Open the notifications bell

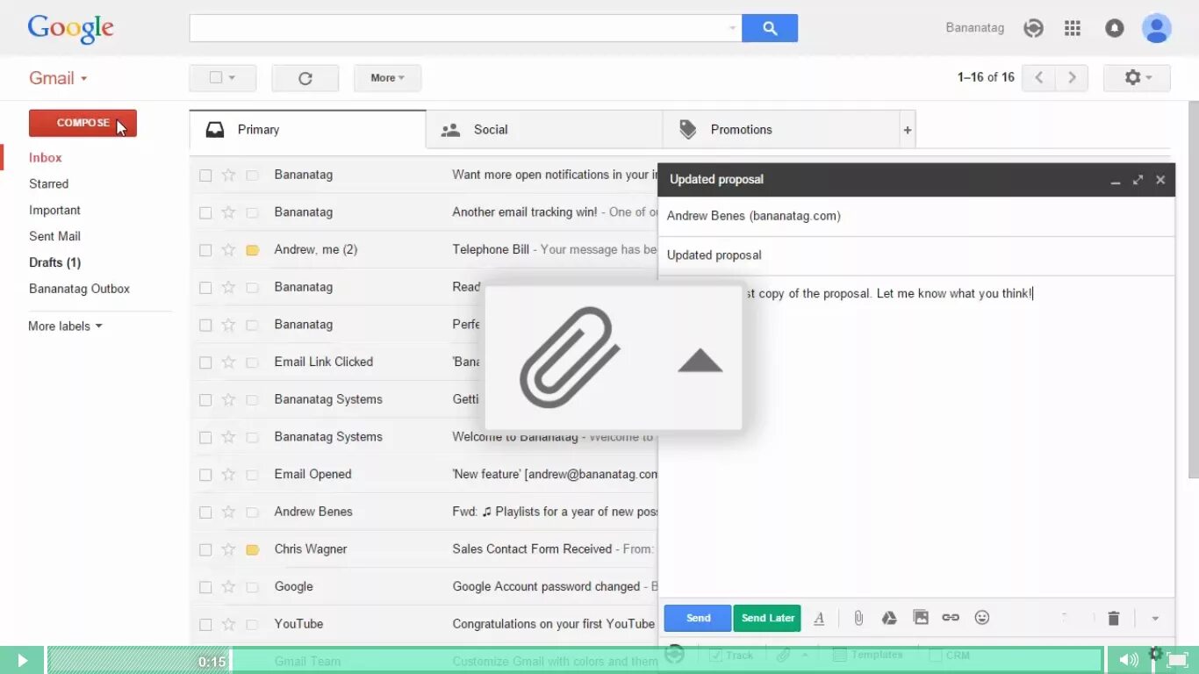(x=1114, y=28)
